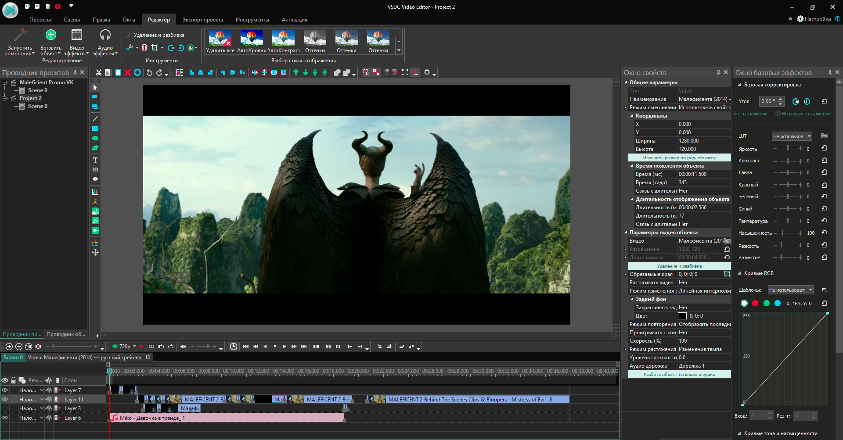Select the white RGB curve channel
The height and width of the screenshot is (440, 843).
pos(744,303)
